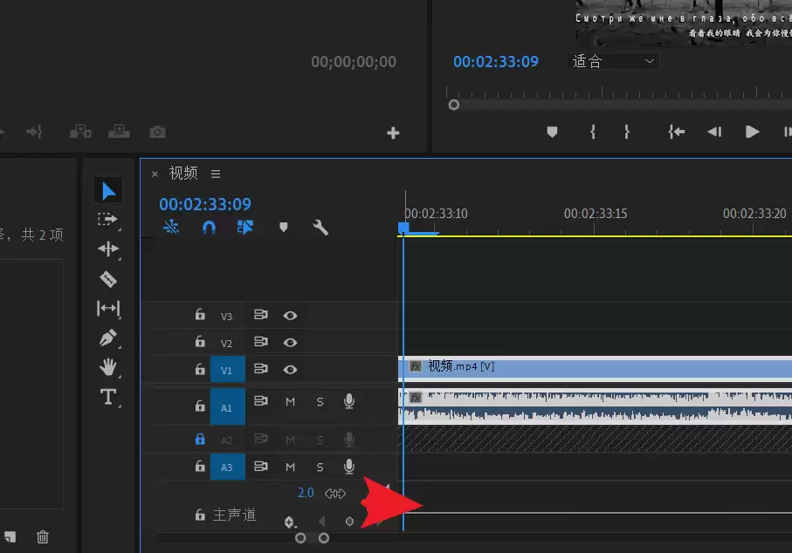Enable voice-over record on A3
This screenshot has width=792, height=553.
pyautogui.click(x=349, y=467)
